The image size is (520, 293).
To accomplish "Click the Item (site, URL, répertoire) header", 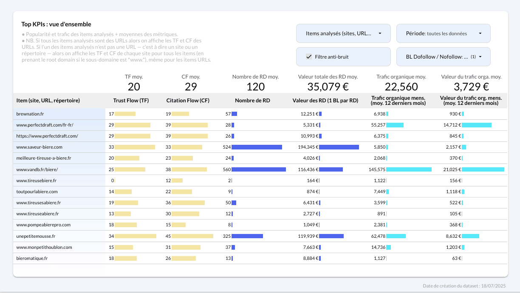I will (48, 101).
